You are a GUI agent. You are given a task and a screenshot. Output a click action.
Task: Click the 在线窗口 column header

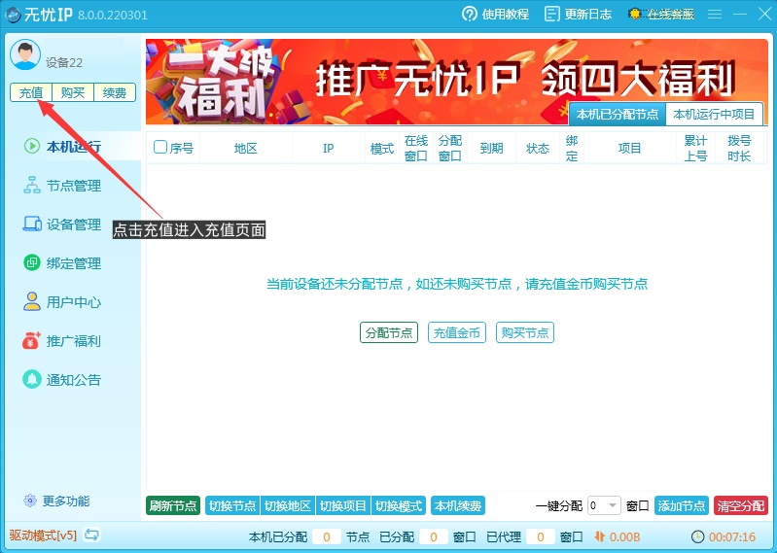[x=416, y=148]
